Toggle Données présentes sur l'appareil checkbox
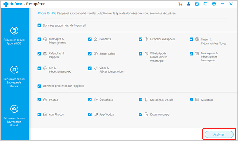 coord(39,86)
